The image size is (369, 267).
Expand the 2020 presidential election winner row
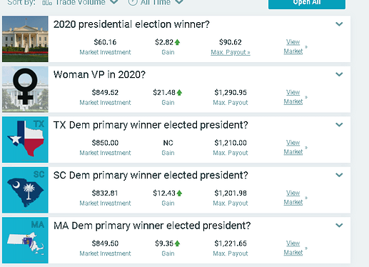339,24
